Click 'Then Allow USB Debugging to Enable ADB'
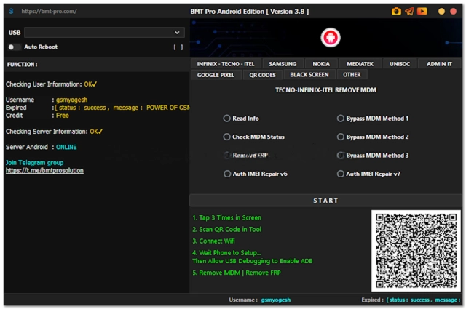 (253, 261)
